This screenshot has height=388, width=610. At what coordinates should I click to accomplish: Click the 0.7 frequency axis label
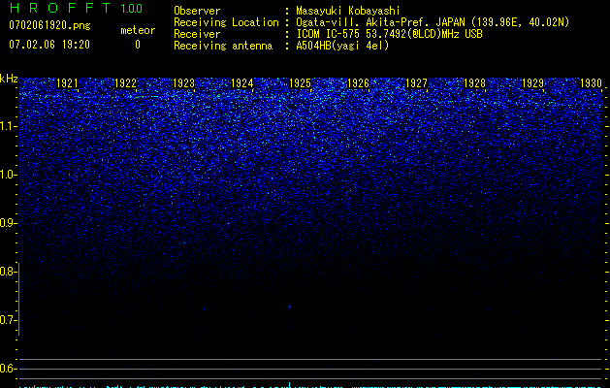tap(8, 320)
